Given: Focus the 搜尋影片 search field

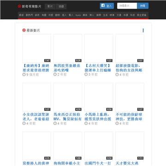Looking at the screenshot, I should click(127, 6).
